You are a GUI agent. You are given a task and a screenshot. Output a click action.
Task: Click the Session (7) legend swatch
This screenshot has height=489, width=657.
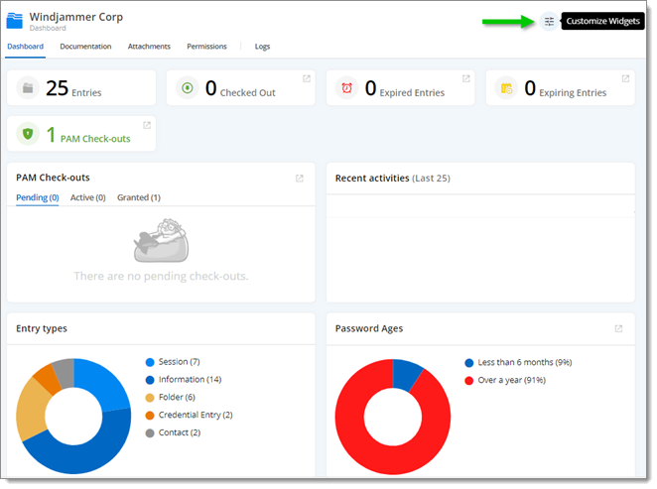(x=150, y=362)
